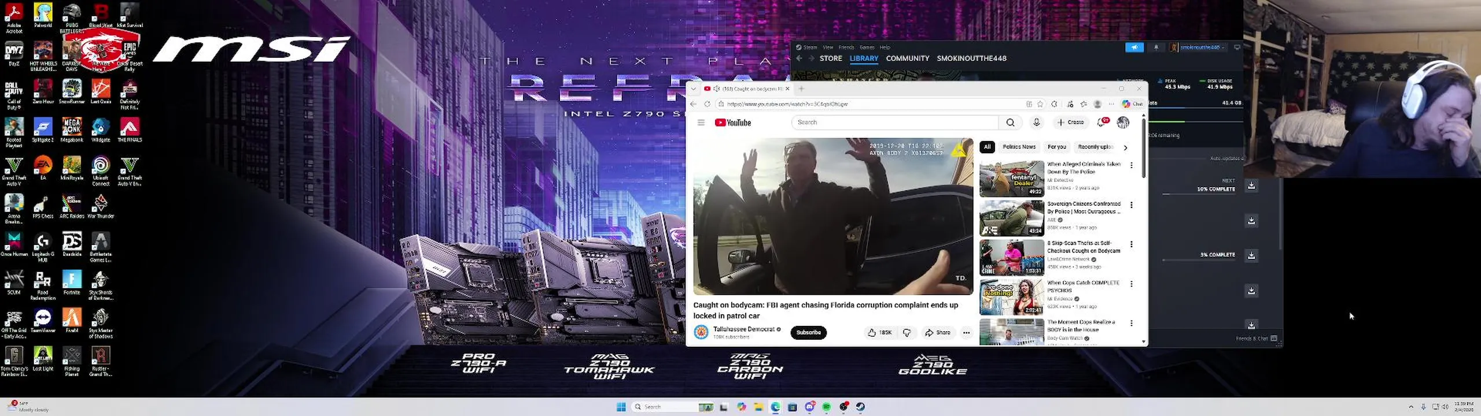Click Steam announcements megaphone button
This screenshot has width=1481, height=416.
[x=1134, y=47]
